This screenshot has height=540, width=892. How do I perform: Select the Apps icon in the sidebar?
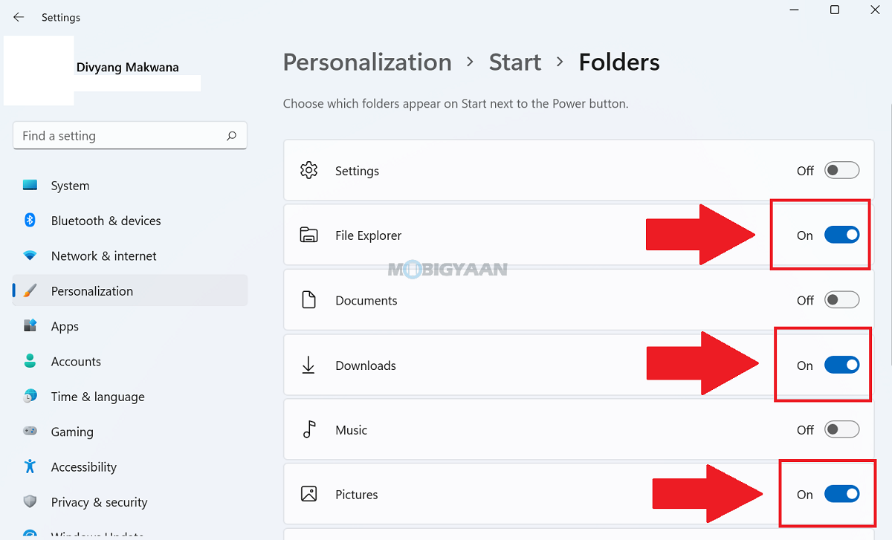[30, 326]
